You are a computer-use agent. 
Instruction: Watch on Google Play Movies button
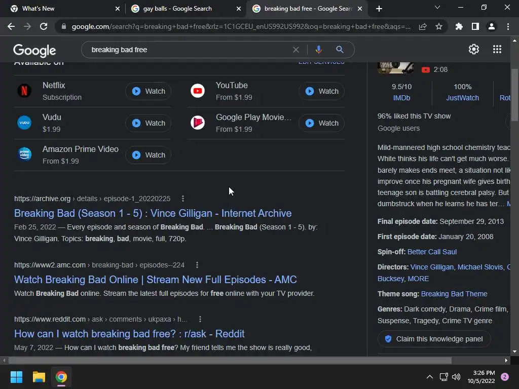(x=322, y=123)
